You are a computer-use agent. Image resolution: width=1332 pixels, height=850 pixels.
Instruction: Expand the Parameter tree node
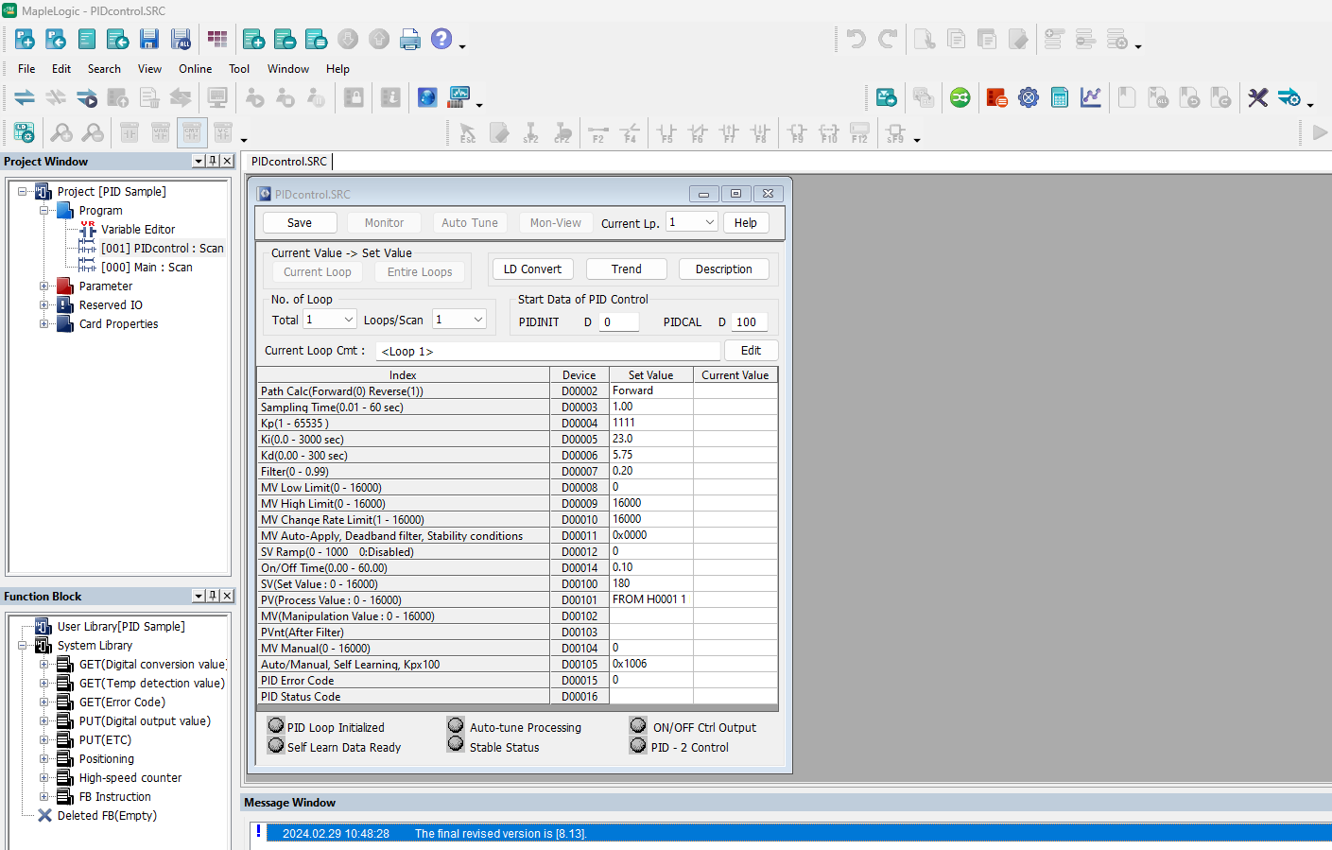[43, 286]
